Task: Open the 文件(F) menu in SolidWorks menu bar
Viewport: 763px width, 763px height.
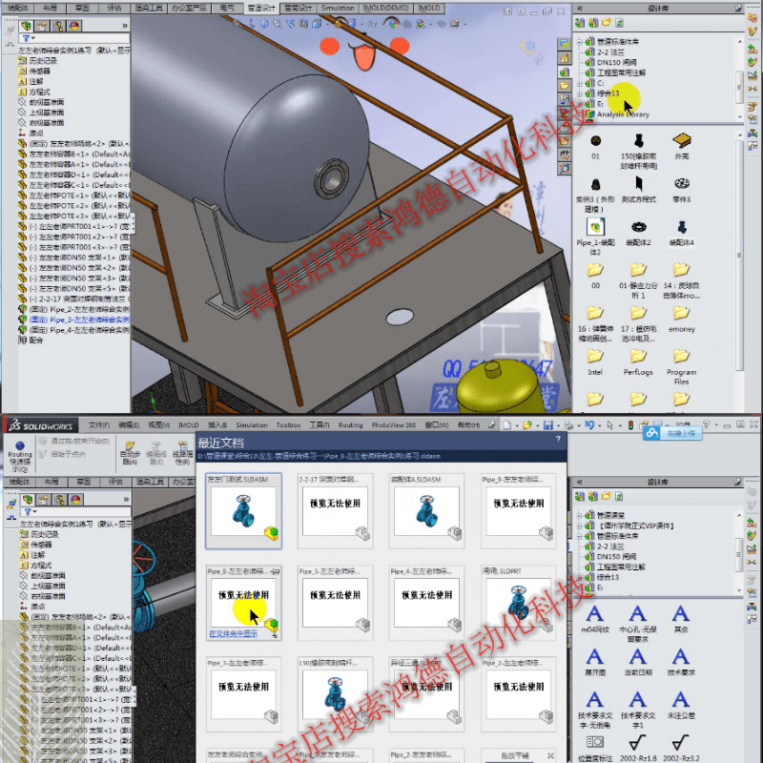Action: (x=99, y=424)
